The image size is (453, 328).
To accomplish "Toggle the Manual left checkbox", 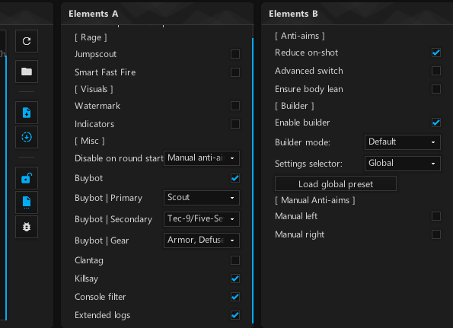I will click(436, 216).
